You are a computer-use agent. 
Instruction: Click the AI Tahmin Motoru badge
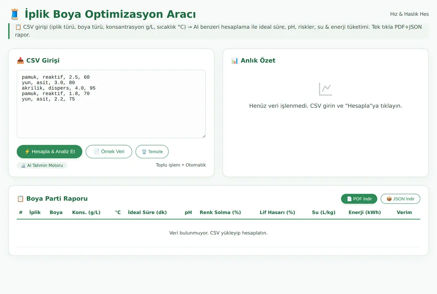point(42,165)
